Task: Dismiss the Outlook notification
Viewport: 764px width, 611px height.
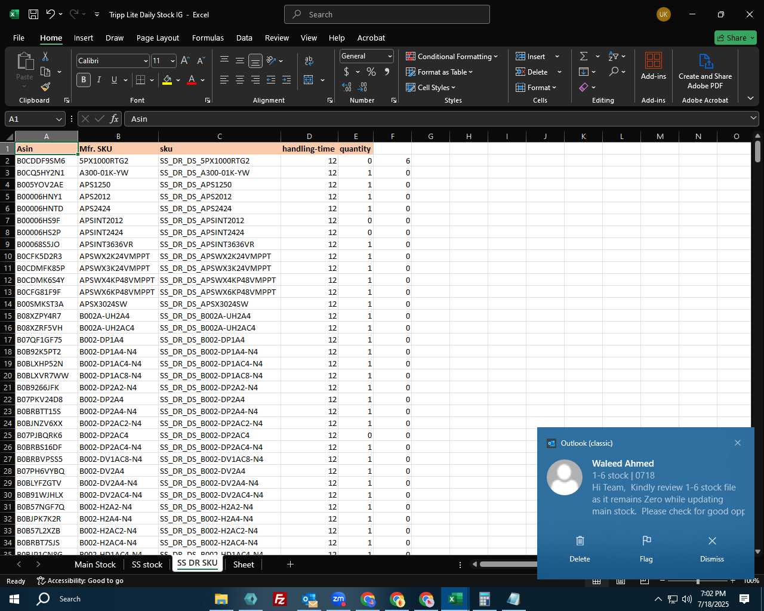Action: 712,549
